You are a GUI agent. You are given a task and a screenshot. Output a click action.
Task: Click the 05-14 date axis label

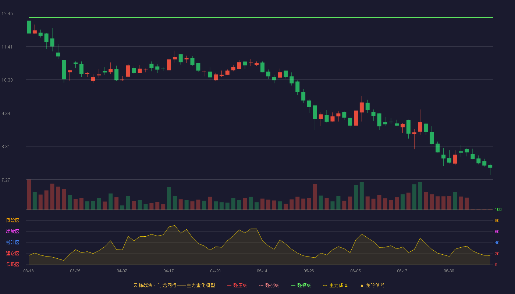coord(262,271)
